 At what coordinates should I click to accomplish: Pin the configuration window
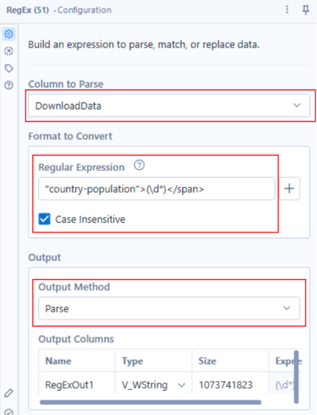tap(305, 10)
